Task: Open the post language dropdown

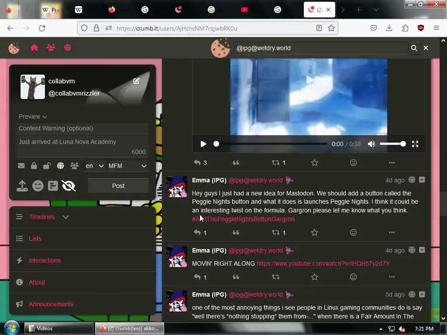Action: [95, 166]
